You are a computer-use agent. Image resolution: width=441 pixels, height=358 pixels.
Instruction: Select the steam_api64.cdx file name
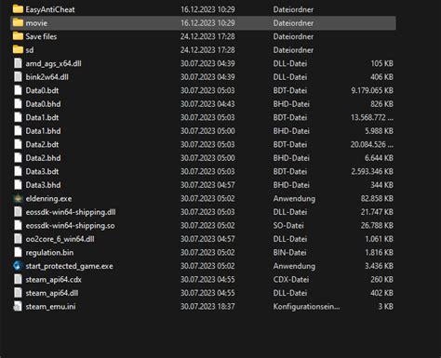click(x=54, y=280)
